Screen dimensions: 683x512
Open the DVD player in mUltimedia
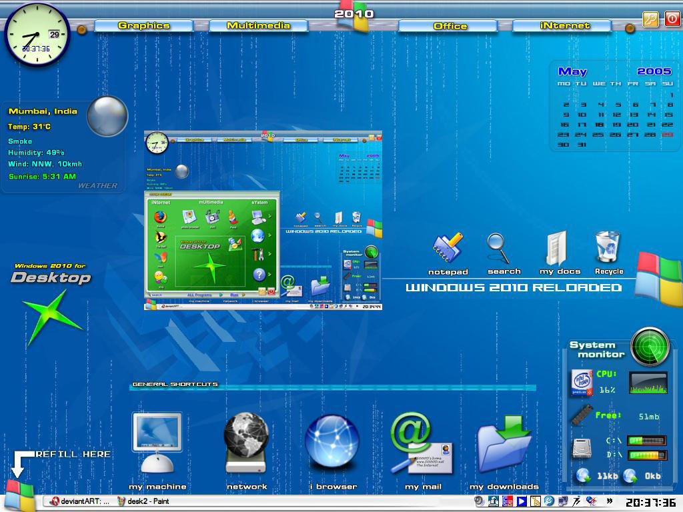click(211, 217)
